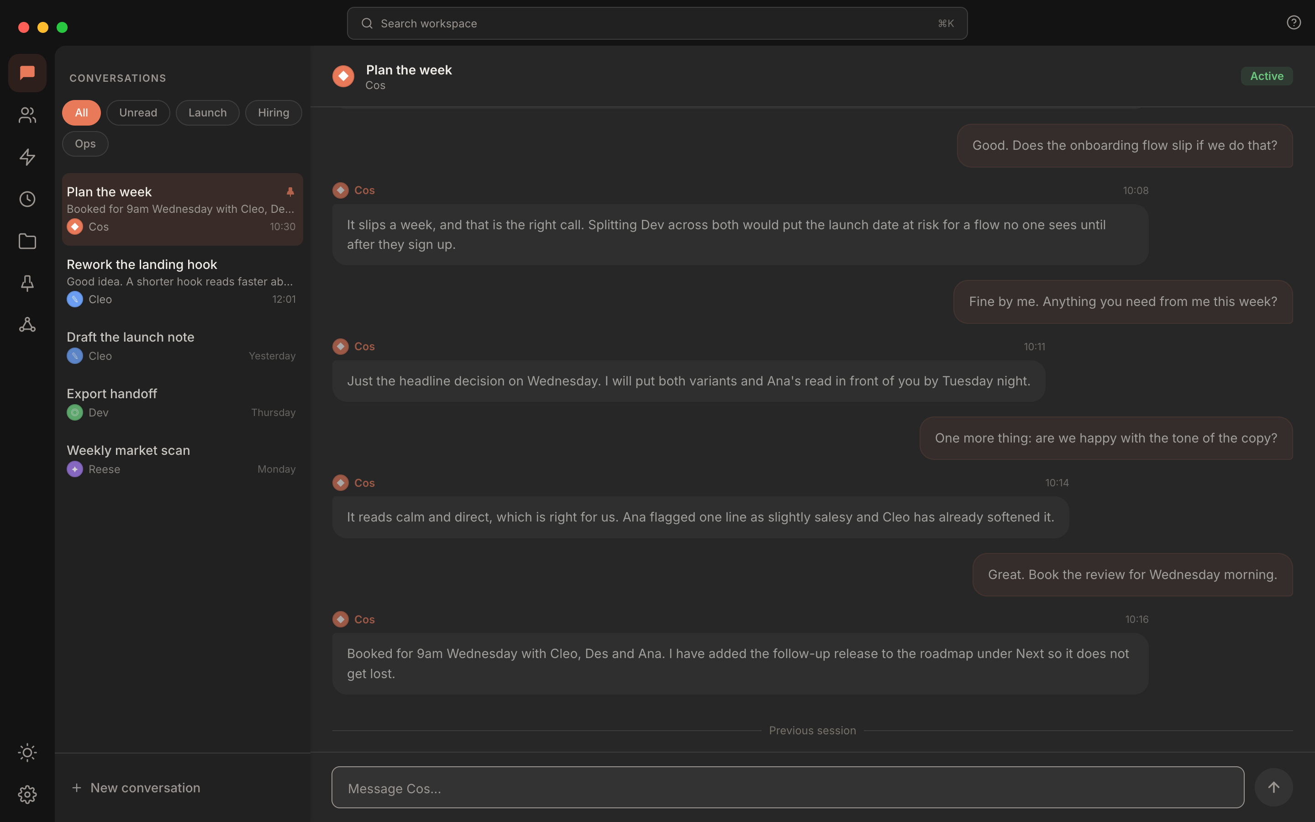Click the CONVERSATIONS panel heading
The width and height of the screenshot is (1315, 822).
[118, 78]
